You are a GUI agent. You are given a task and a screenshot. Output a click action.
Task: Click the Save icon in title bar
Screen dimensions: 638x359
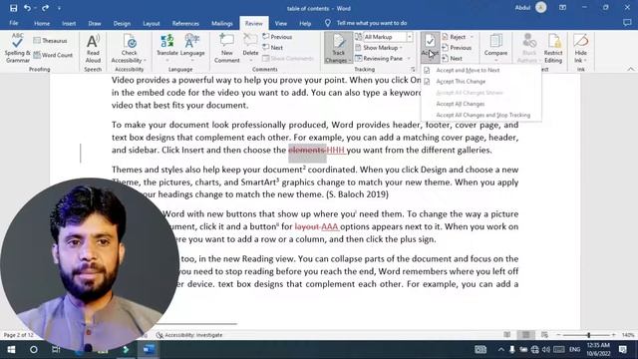point(13,8)
